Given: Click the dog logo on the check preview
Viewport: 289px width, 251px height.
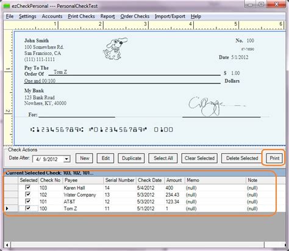Looking at the screenshot, I should (115, 49).
